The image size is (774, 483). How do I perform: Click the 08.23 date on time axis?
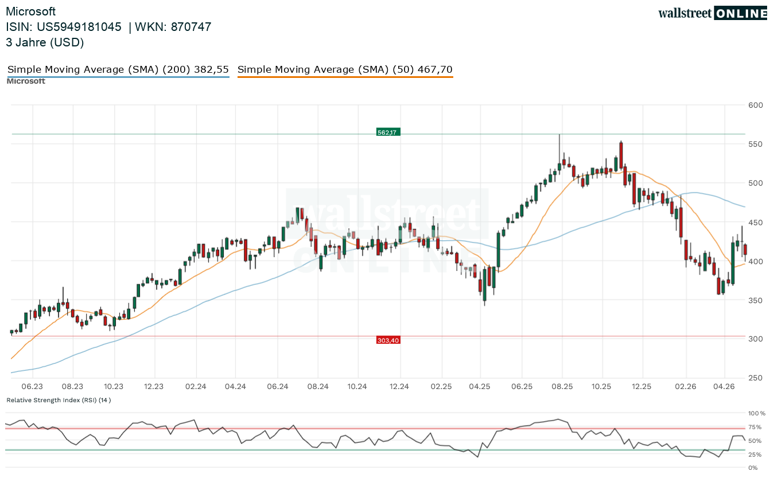coord(73,387)
